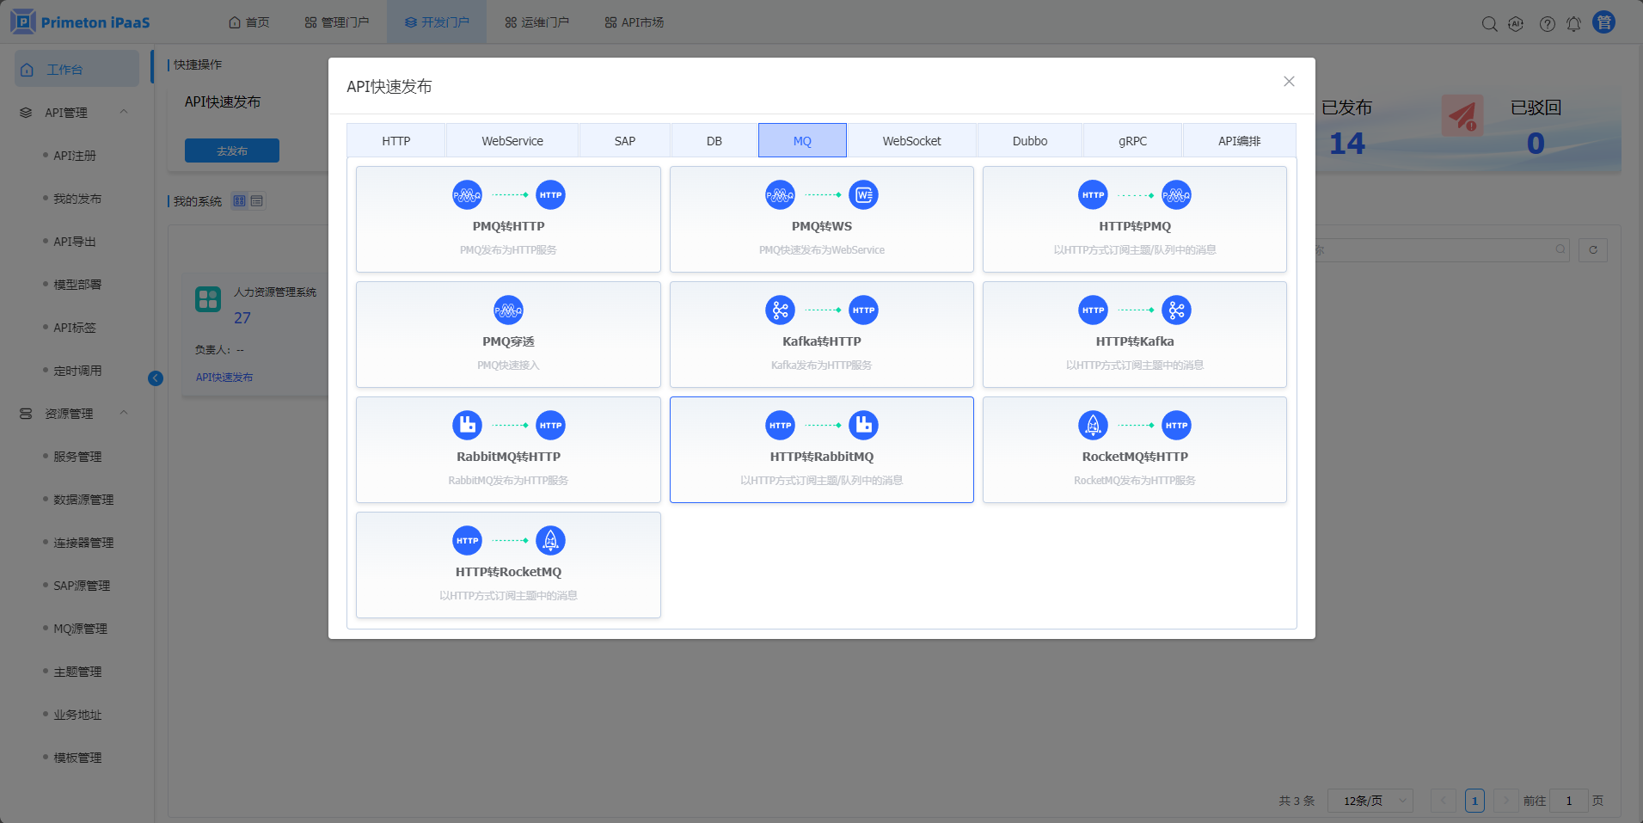Click the sidebar collapse arrow icon
Viewport: 1643px width, 823px height.
156,378
